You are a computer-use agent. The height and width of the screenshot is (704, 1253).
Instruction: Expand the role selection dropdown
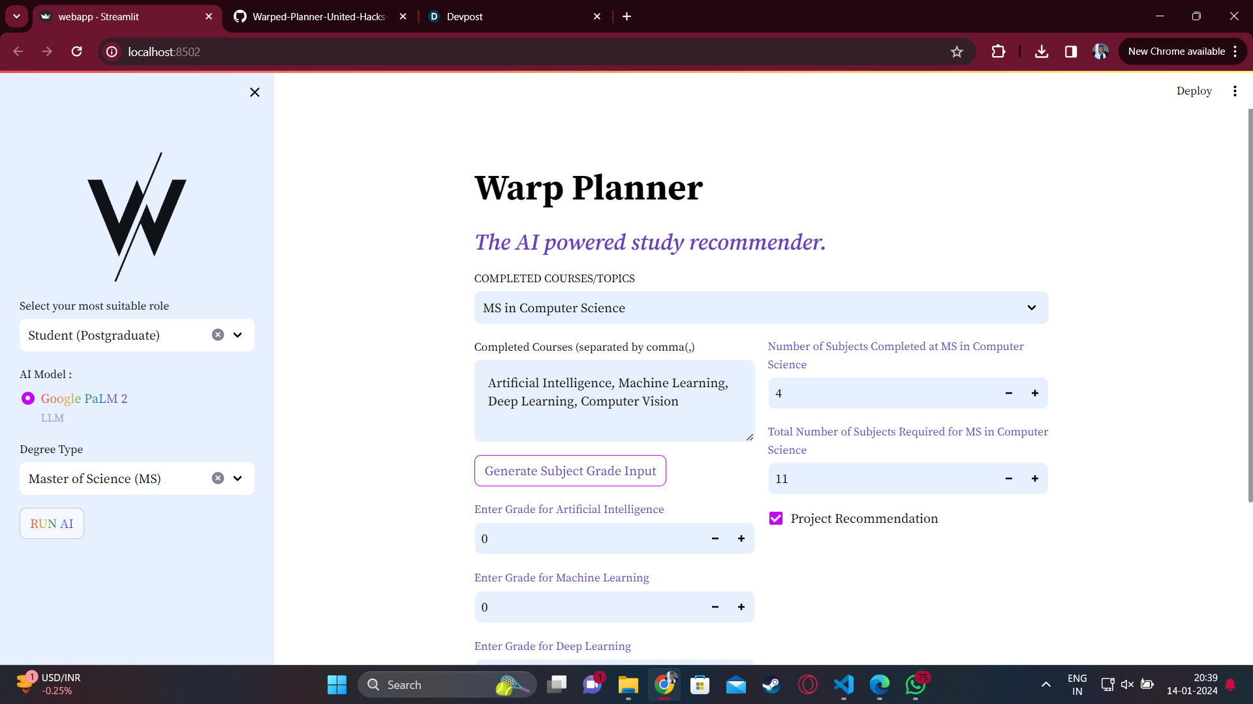pyautogui.click(x=238, y=335)
